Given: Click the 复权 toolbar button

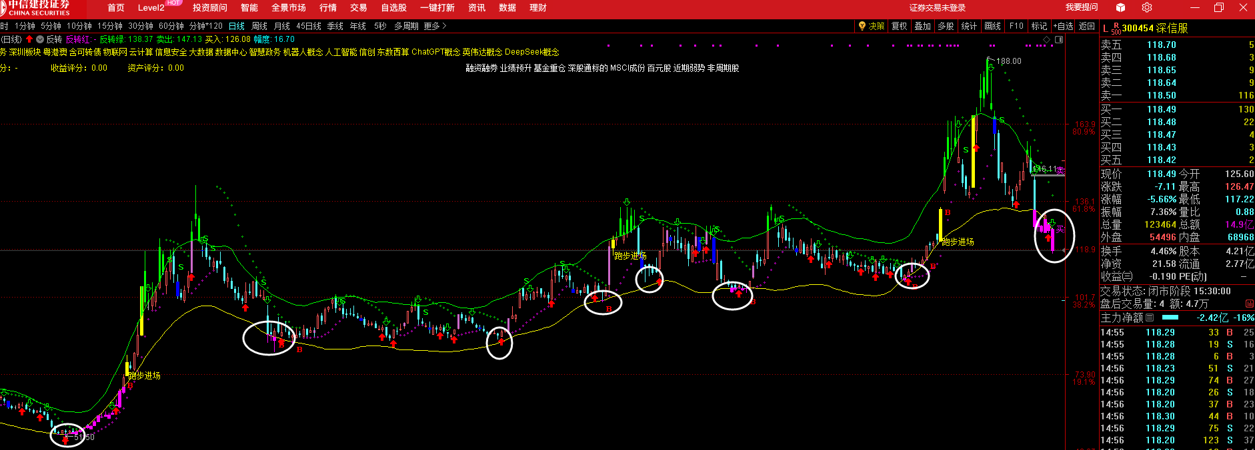Looking at the screenshot, I should 900,26.
